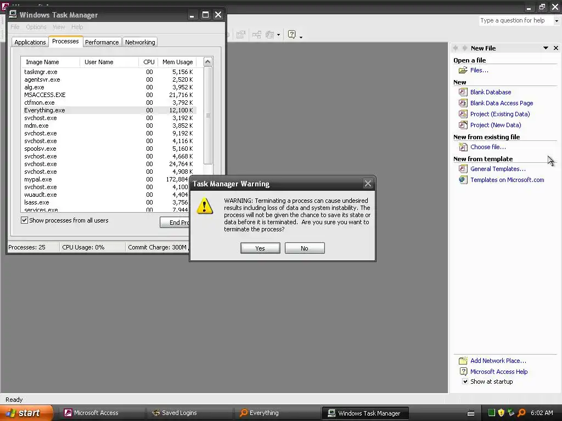Click Blank Data Access Page icon
Screen dimensions: 562x421
(463, 103)
